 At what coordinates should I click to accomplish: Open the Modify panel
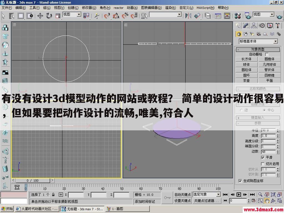click(x=245, y=26)
